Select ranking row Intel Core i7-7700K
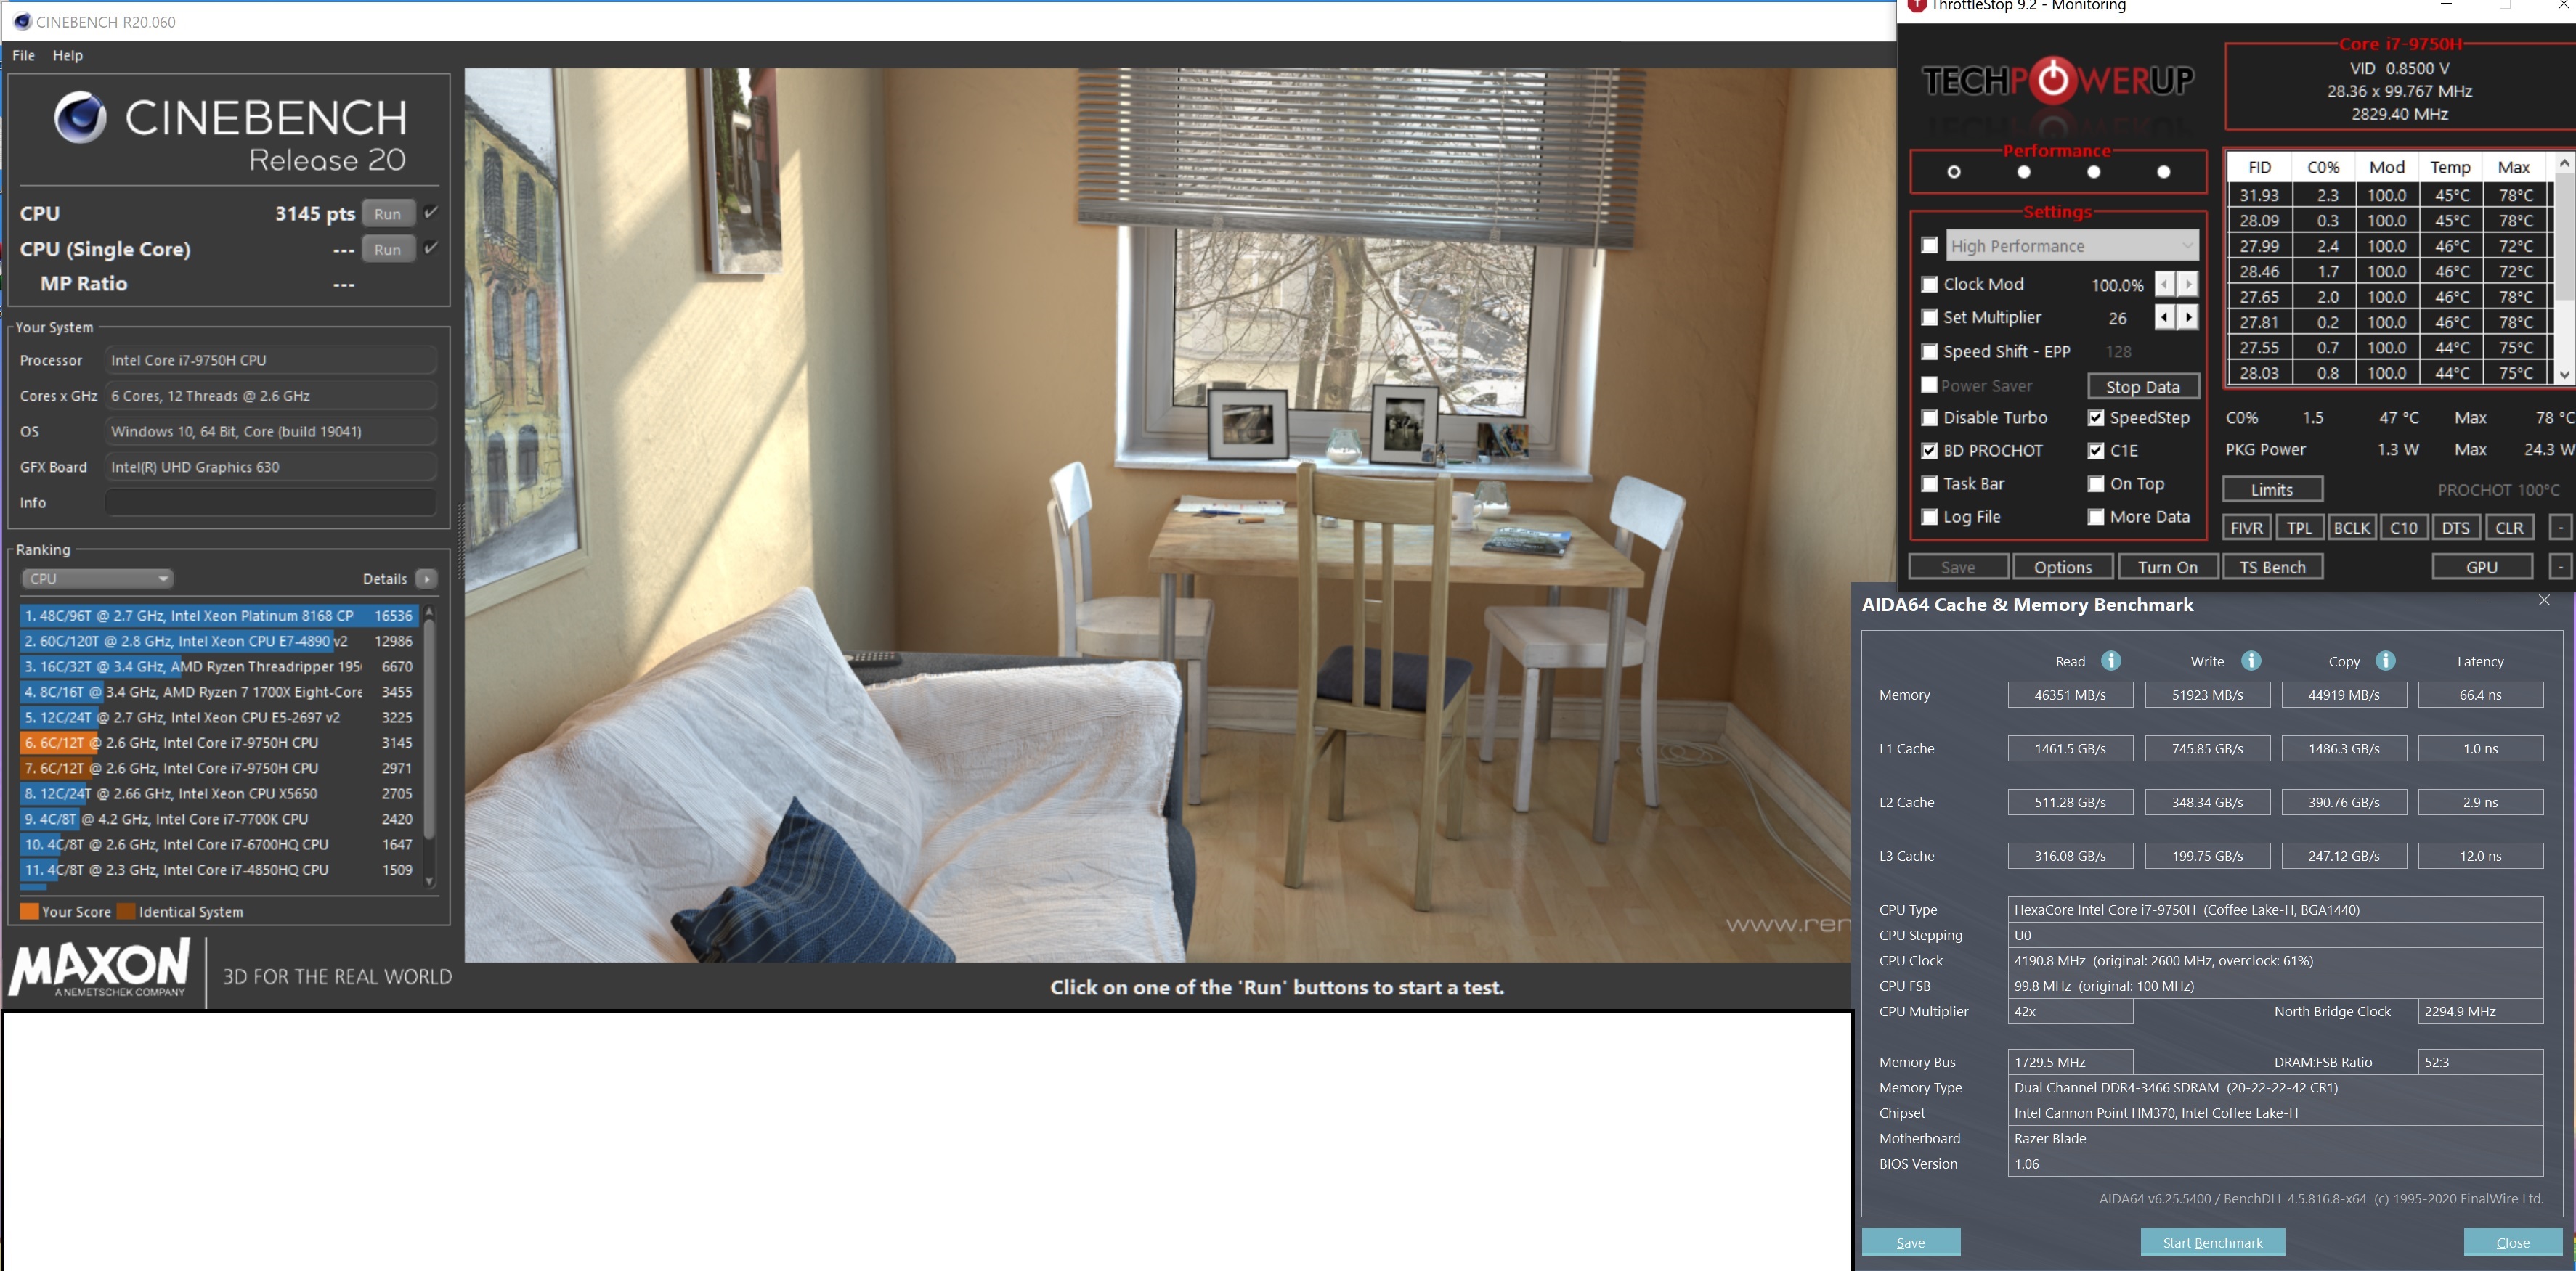2576x1271 pixels. point(218,818)
